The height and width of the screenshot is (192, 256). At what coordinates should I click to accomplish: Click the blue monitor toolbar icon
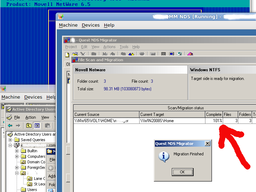(171, 54)
